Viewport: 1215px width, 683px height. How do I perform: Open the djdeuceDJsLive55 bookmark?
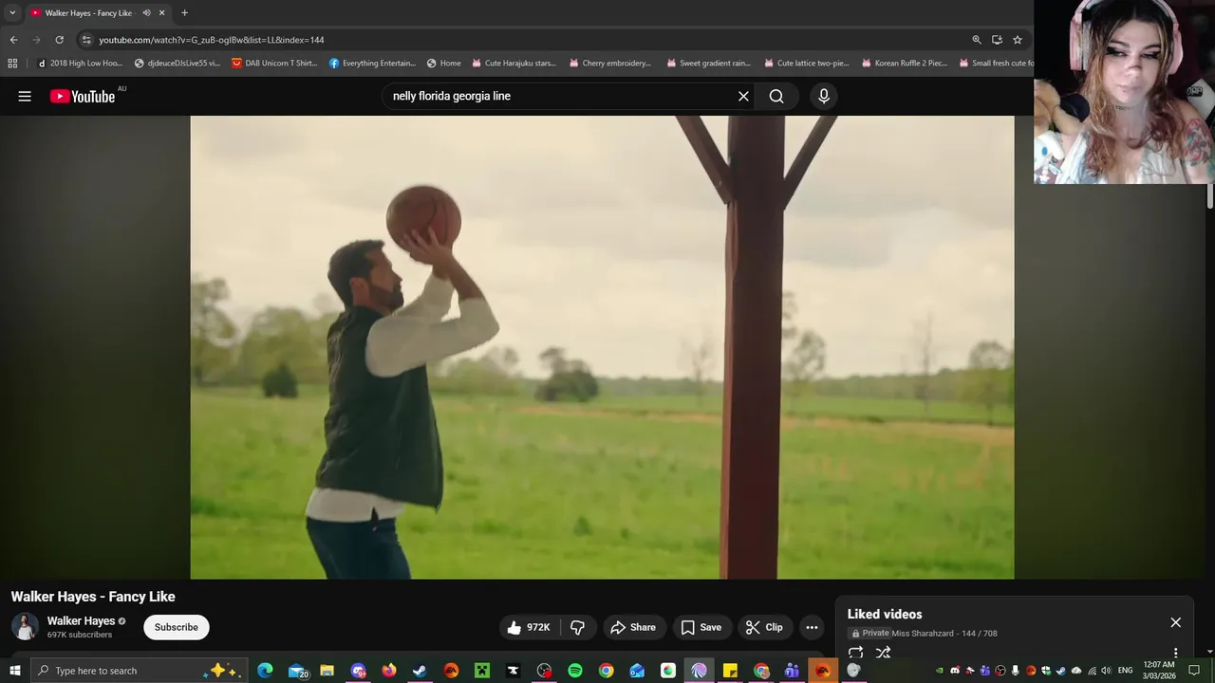coord(178,64)
